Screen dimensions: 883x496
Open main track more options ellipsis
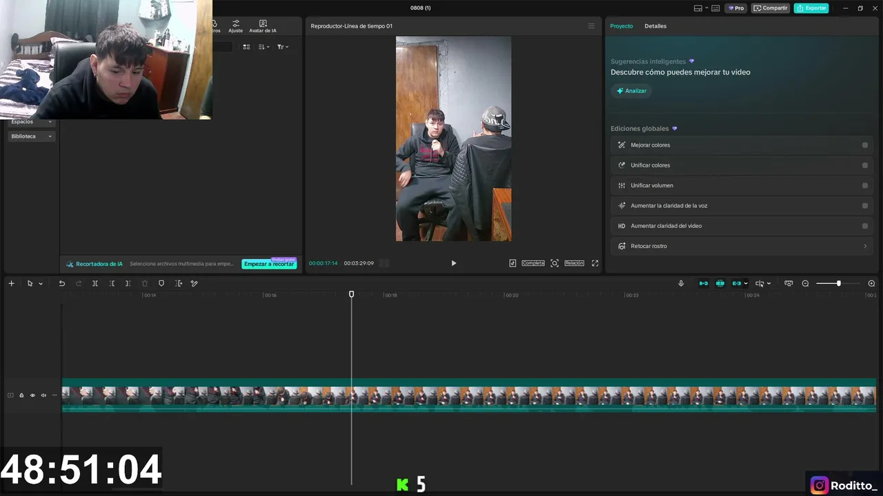(x=54, y=395)
